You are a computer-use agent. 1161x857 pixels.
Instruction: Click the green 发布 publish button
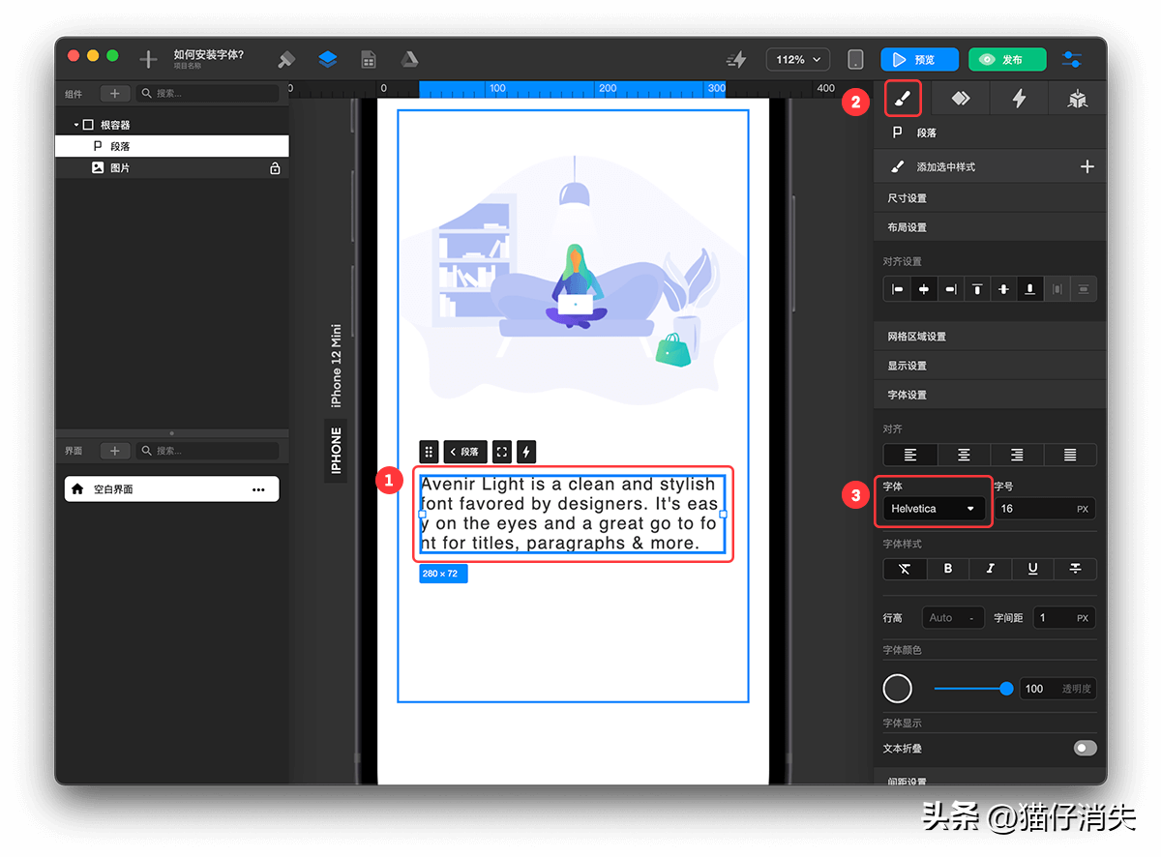1007,60
